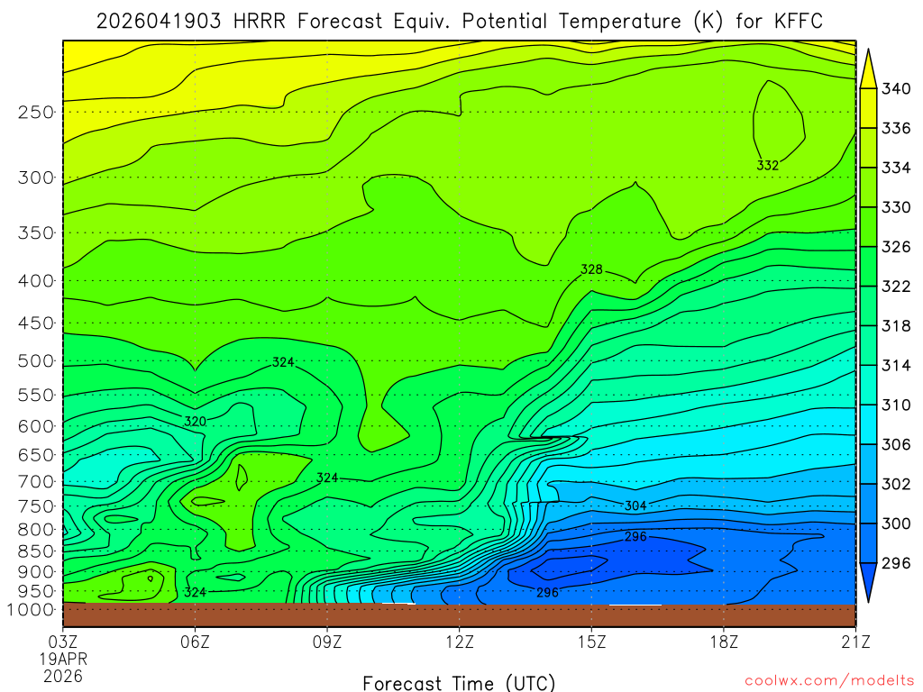Screen dimensions: 923x692
Task: Click the 332 contour label
Action: (768, 166)
